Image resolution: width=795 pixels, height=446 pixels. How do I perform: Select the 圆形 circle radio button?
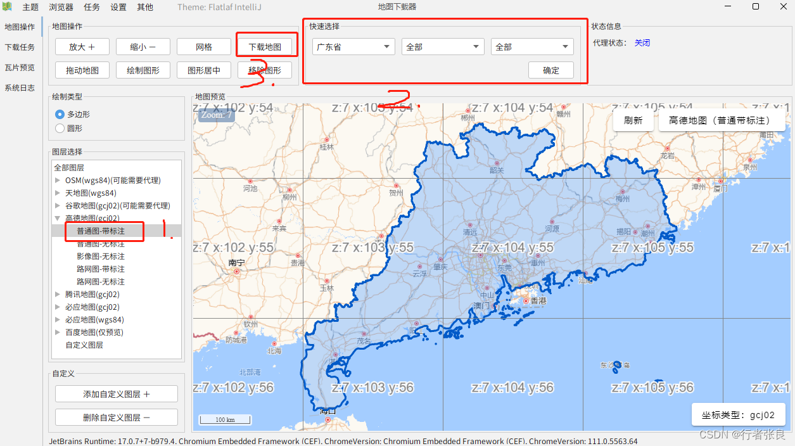(60, 129)
